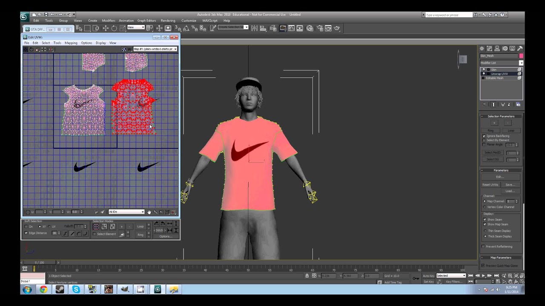Open the Rendering menu
The width and height of the screenshot is (545, 306).
click(x=168, y=20)
